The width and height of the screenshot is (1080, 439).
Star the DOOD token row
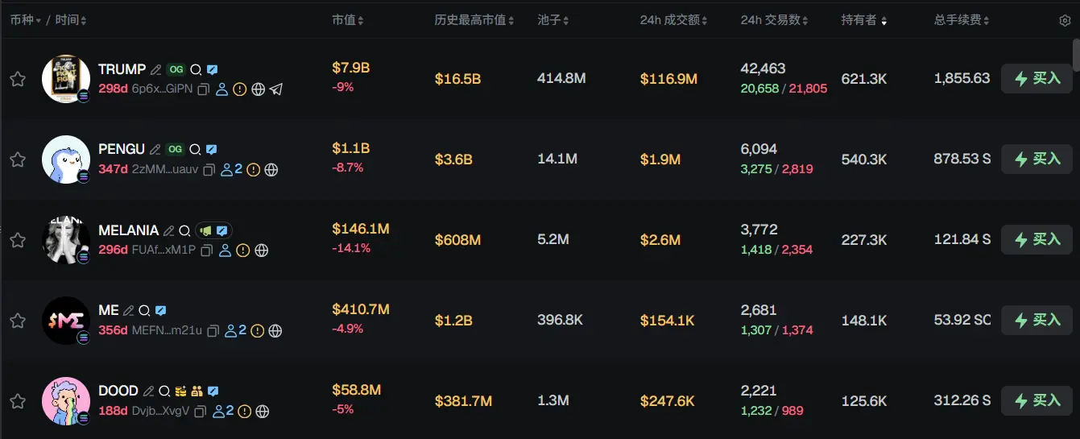click(18, 401)
